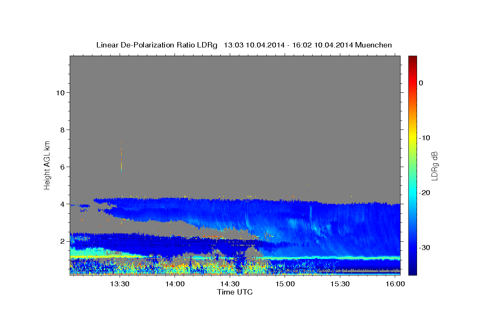Image resolution: width=495 pixels, height=330 pixels.
Task: Click the plot title 'Linear De-Polarization Ratio LDRg'
Action: [156, 45]
